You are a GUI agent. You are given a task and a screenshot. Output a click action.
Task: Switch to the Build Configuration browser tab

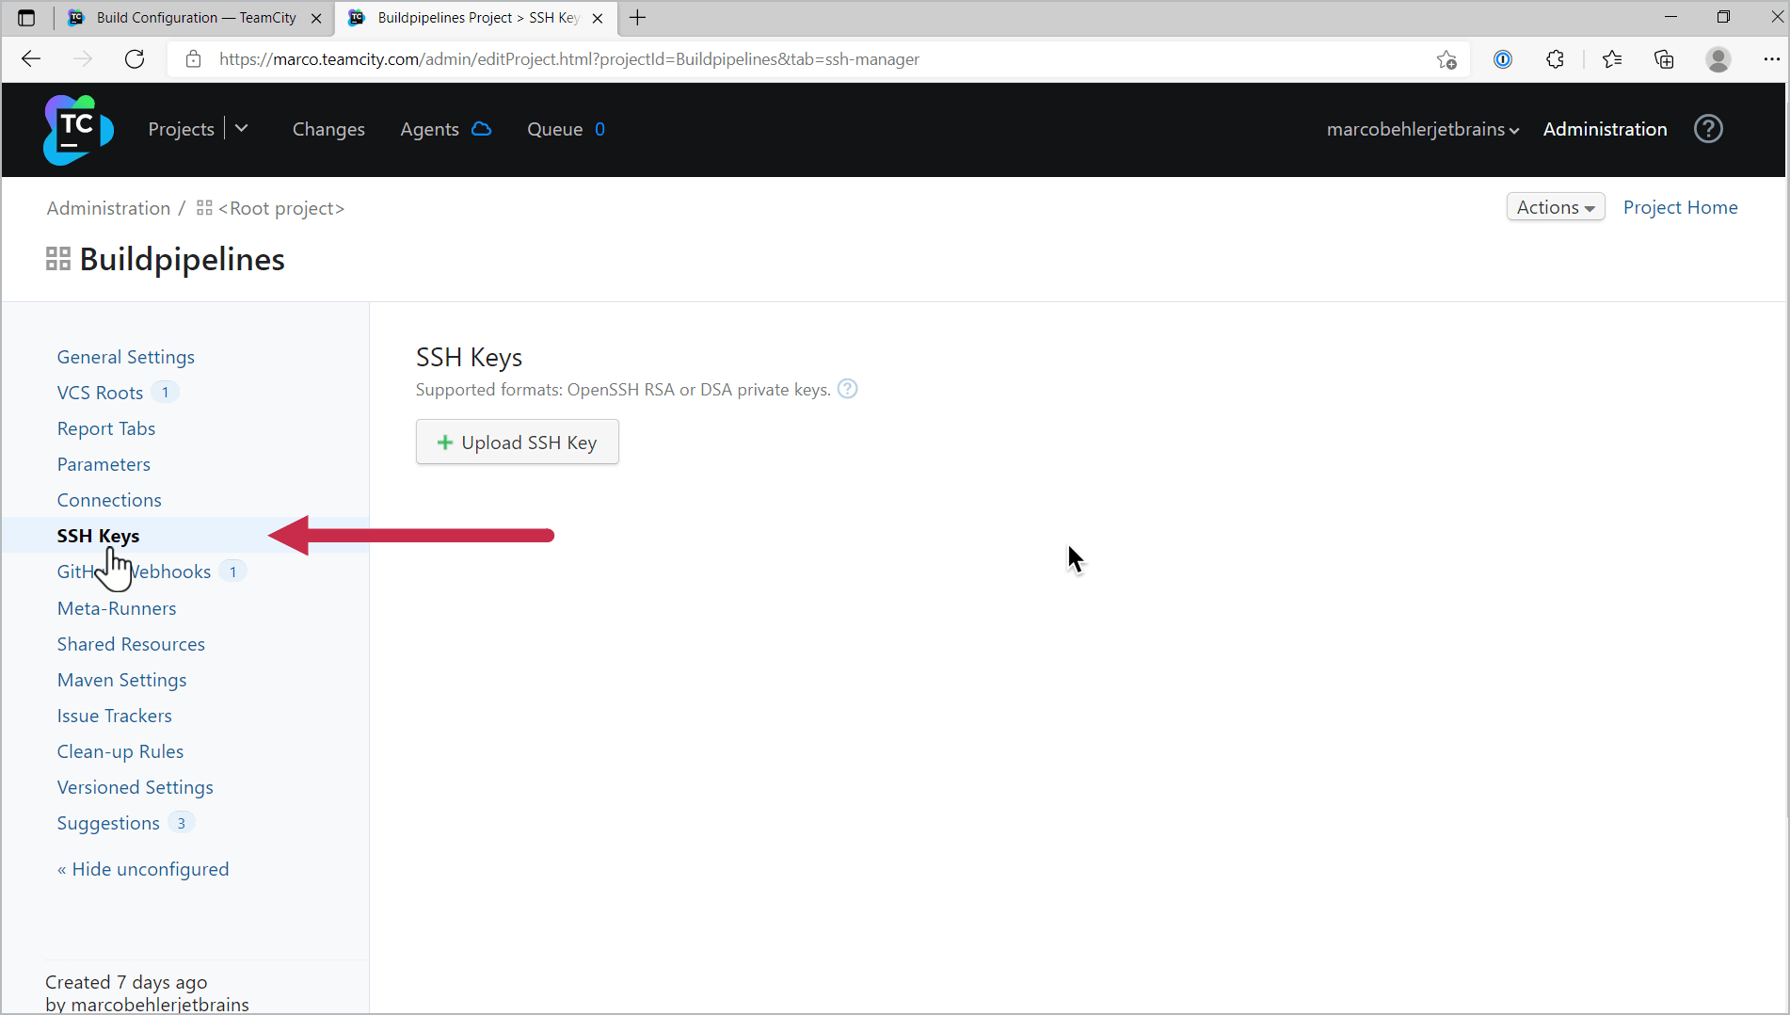[x=188, y=17]
